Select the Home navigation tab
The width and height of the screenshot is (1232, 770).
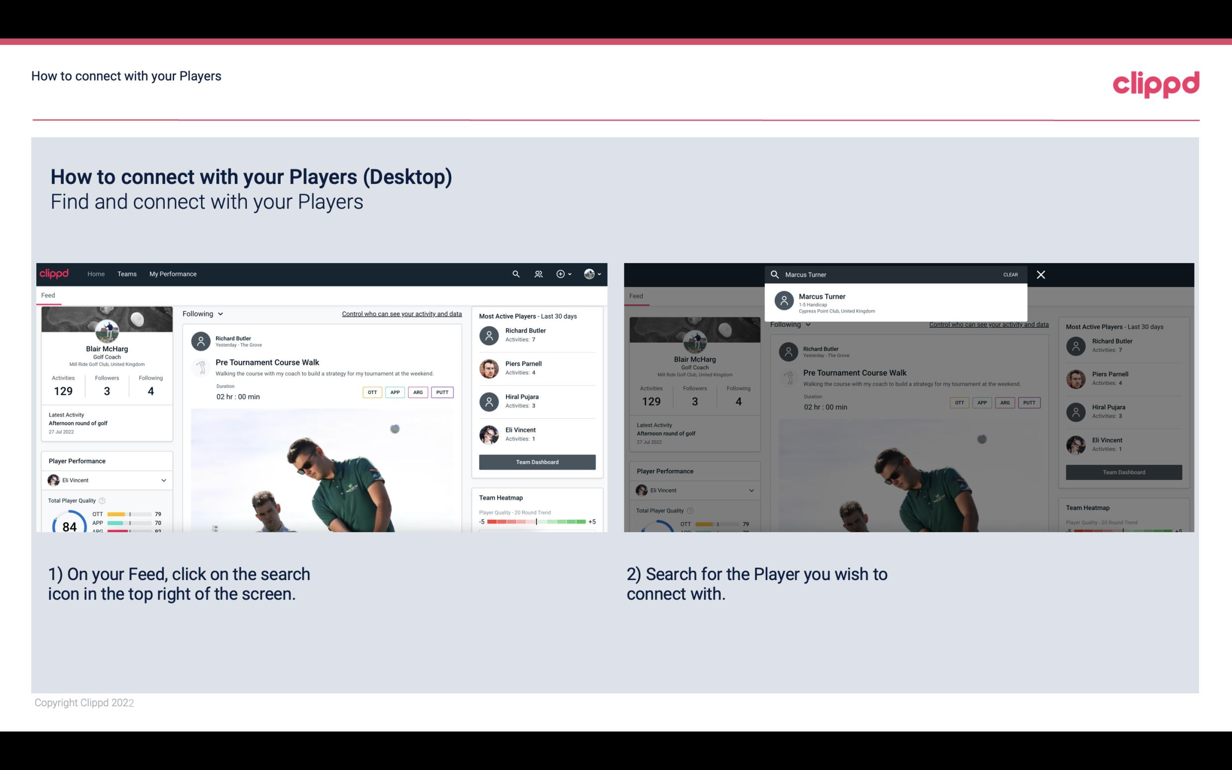pos(95,274)
